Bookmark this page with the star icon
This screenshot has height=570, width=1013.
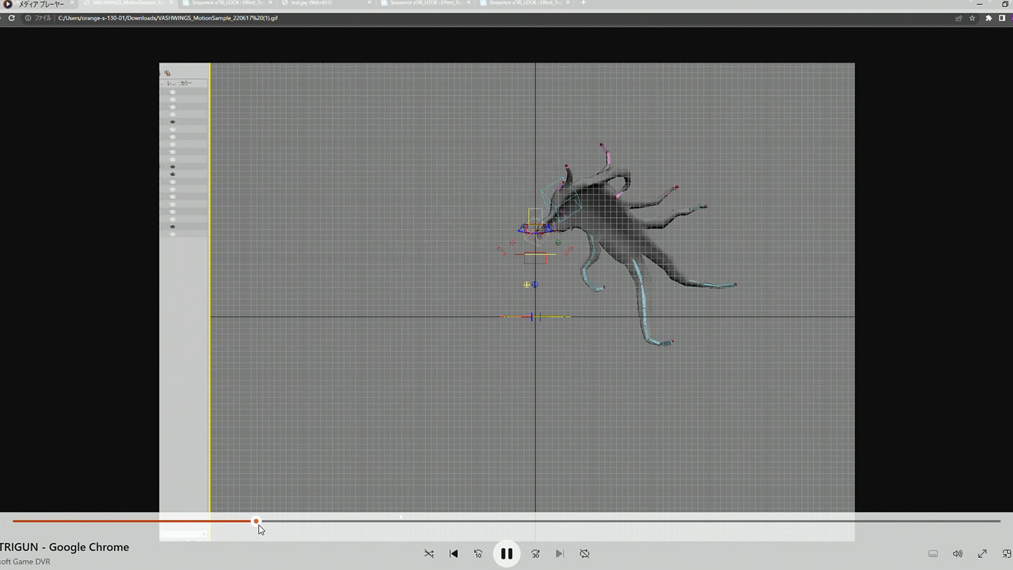click(972, 18)
